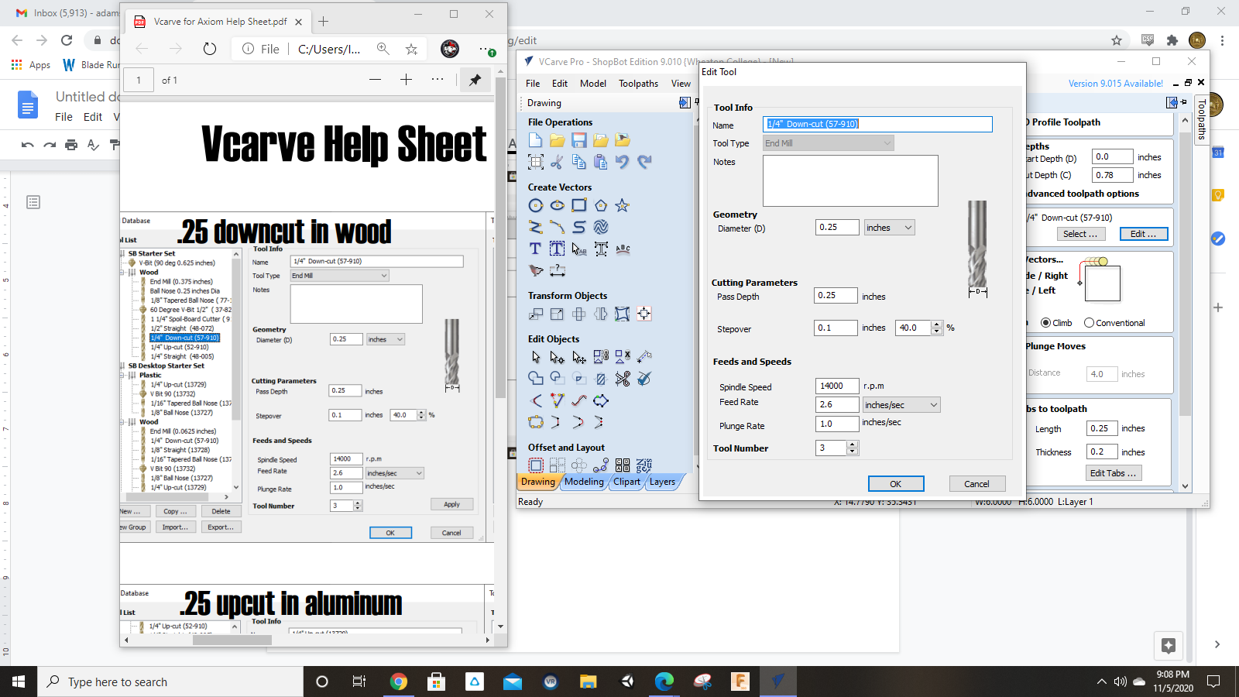Cancel the Edit Tool dialog

(x=977, y=484)
